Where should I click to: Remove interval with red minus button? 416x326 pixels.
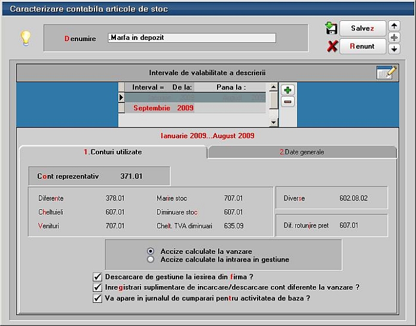[x=287, y=101]
